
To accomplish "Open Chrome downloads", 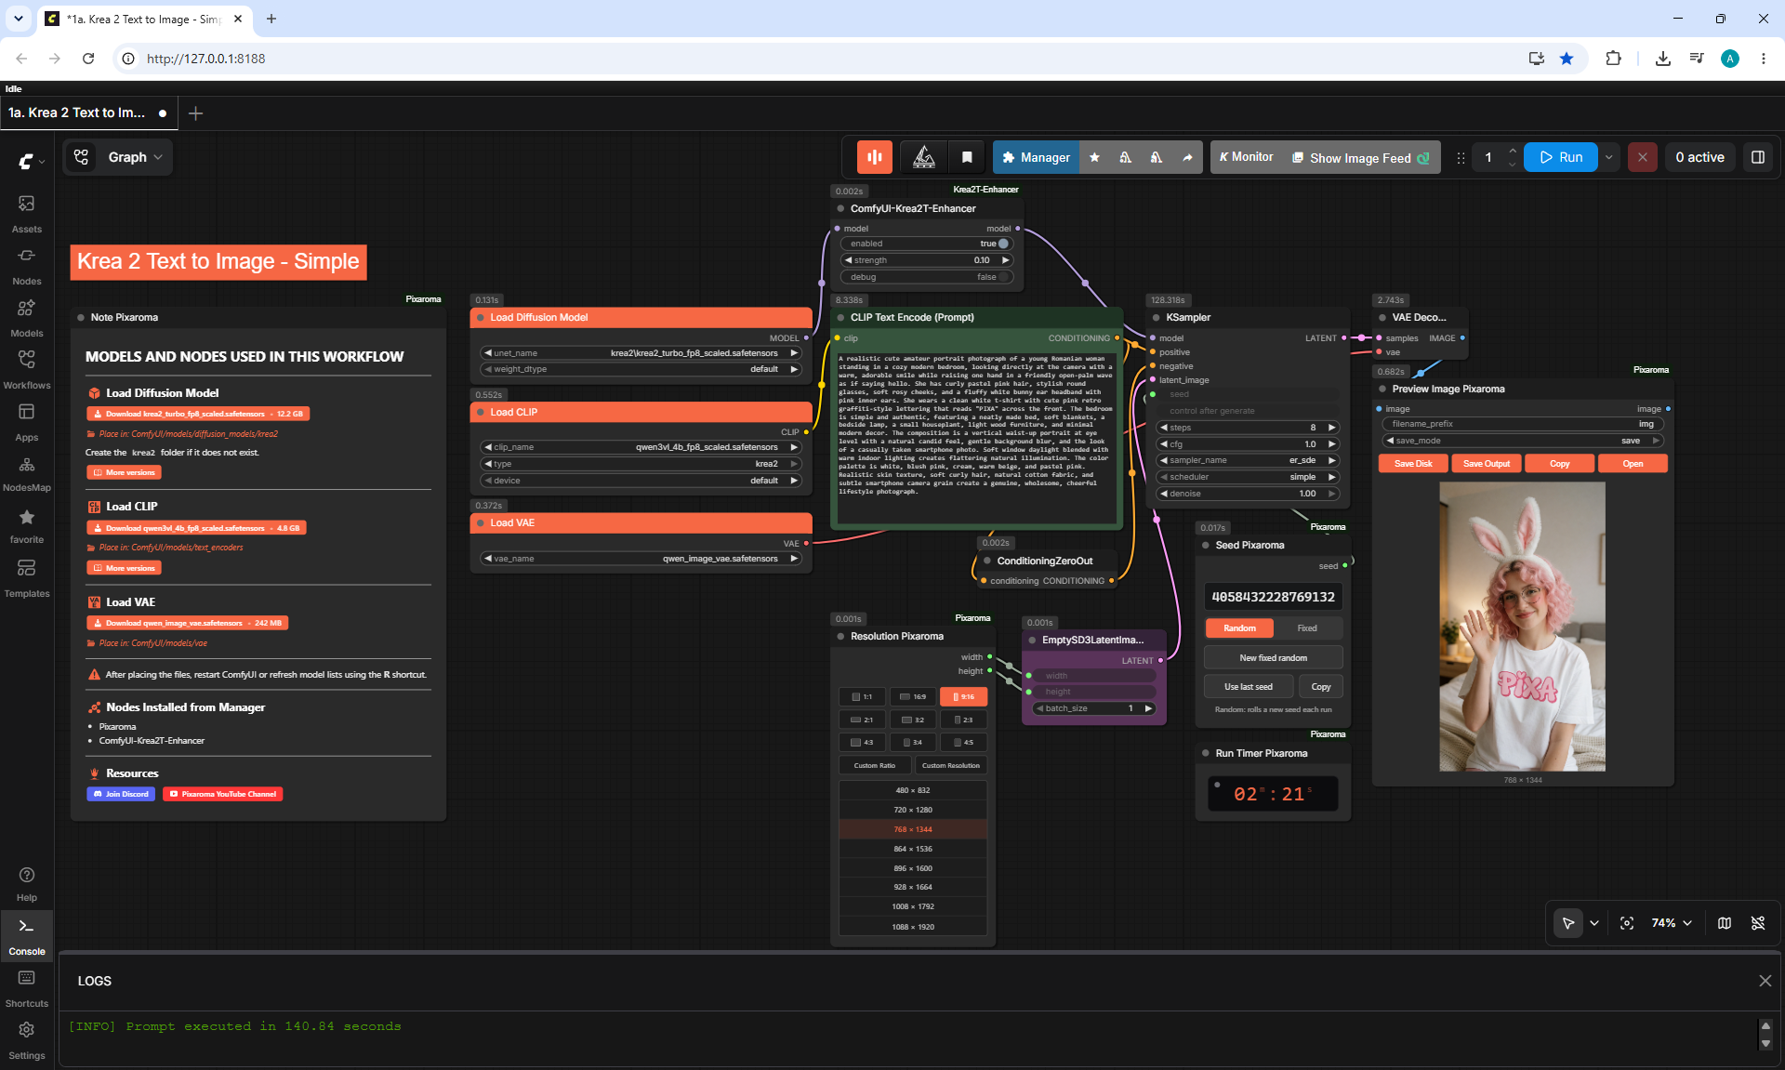I will (x=1663, y=59).
